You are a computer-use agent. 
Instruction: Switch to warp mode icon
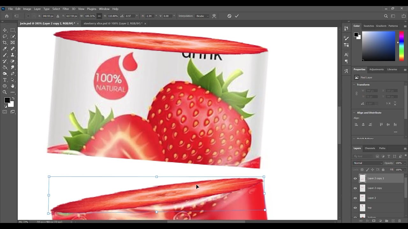coord(214,16)
